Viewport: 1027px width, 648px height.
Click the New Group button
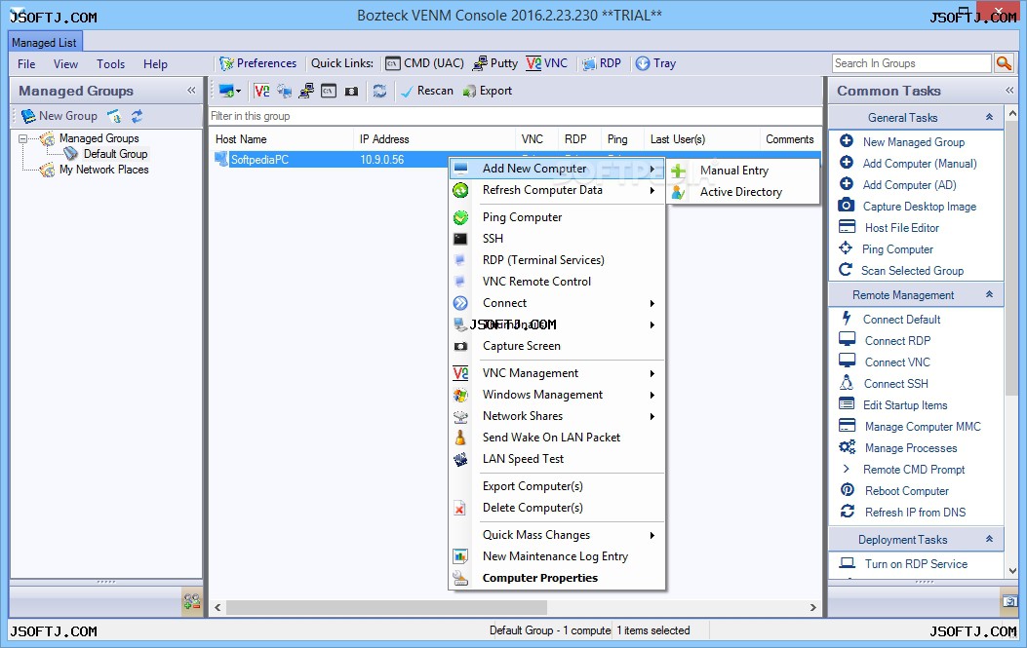(x=59, y=116)
